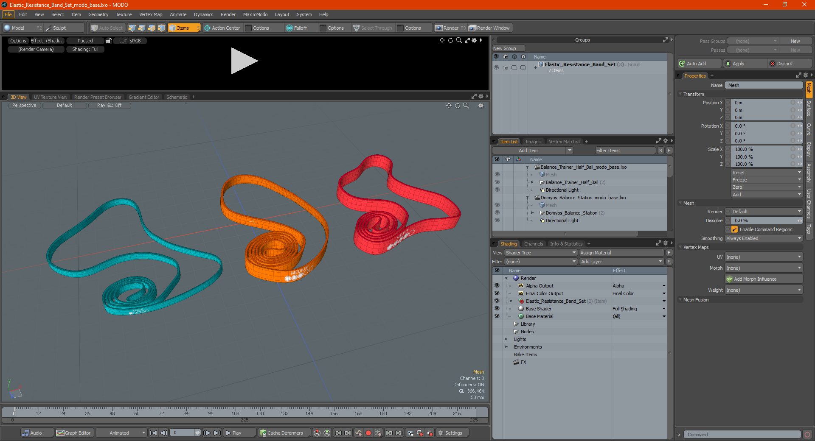The height and width of the screenshot is (441, 815).
Task: Expand the Domyos_Balance_Station (2) item
Action: (x=533, y=213)
